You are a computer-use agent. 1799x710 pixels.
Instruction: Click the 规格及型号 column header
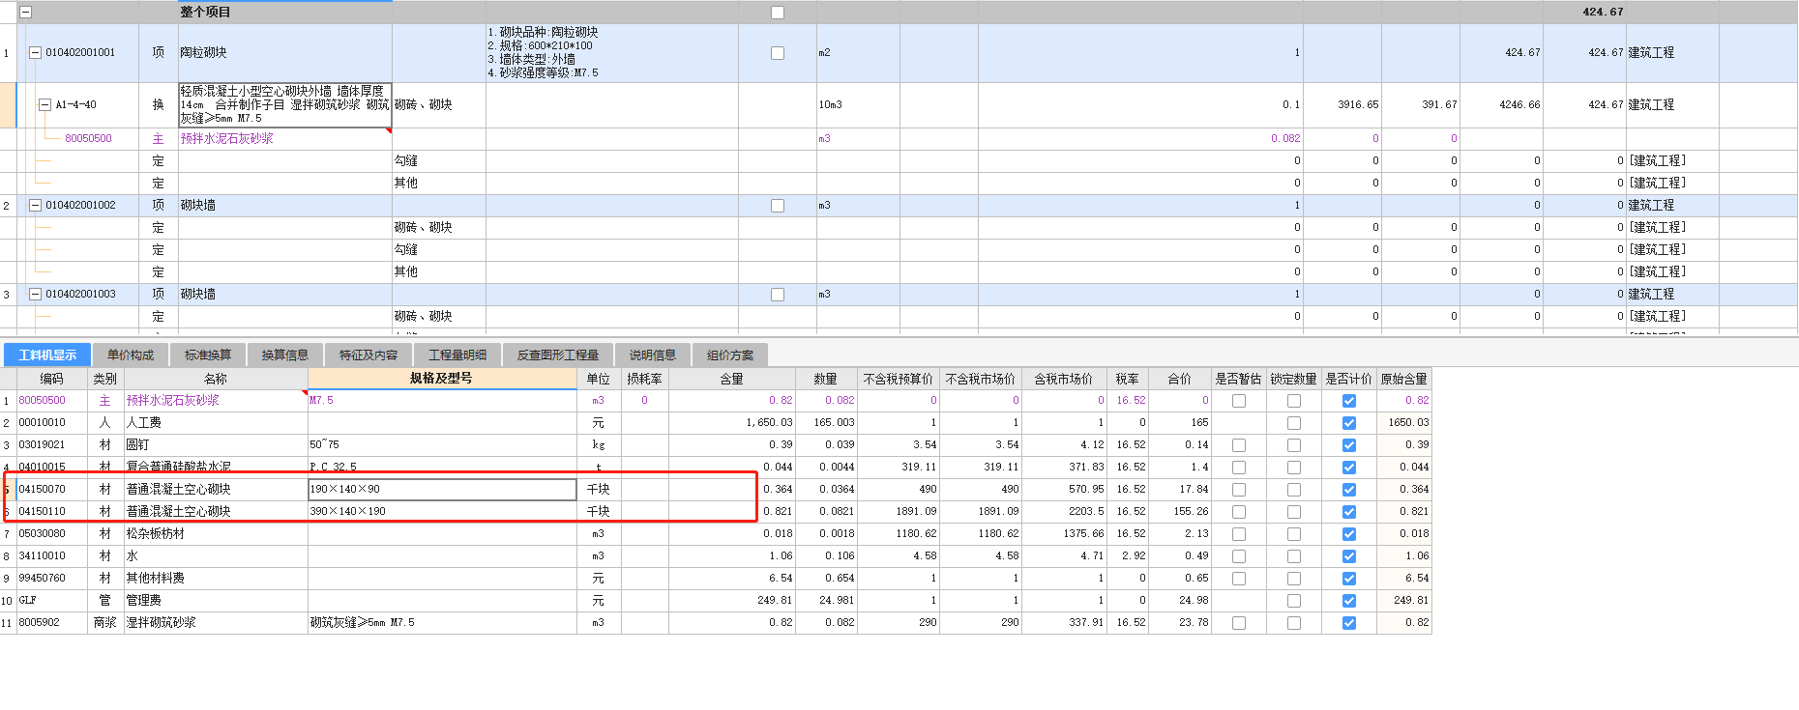point(441,378)
